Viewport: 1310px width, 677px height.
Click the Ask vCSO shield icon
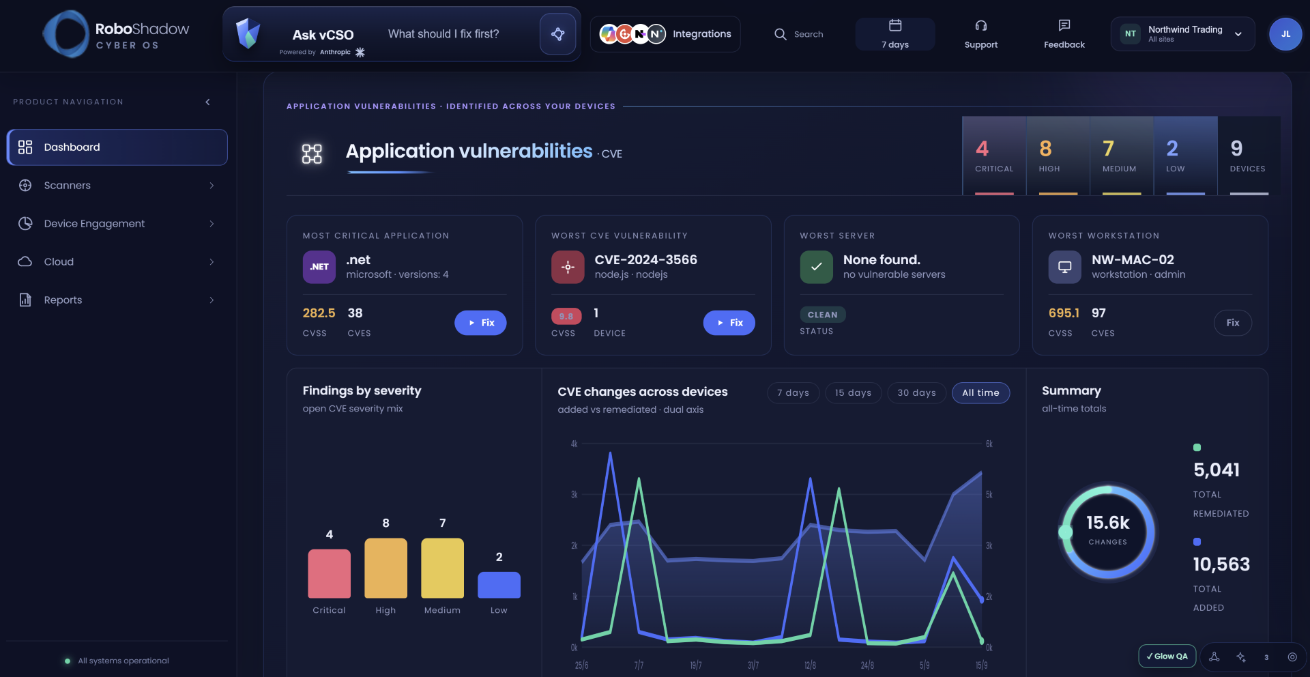(248, 33)
